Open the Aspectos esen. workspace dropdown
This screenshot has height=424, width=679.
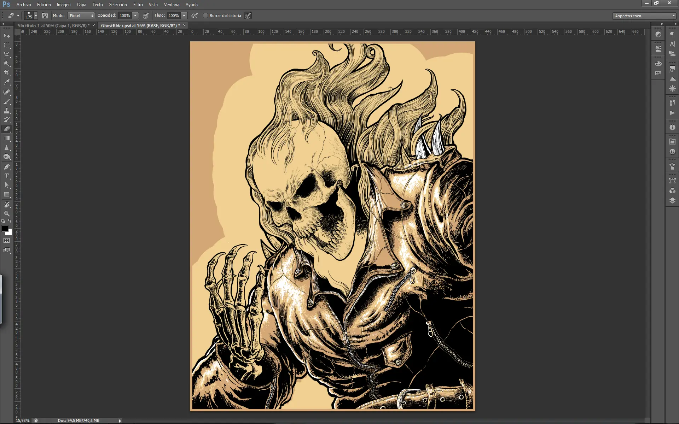[644, 16]
